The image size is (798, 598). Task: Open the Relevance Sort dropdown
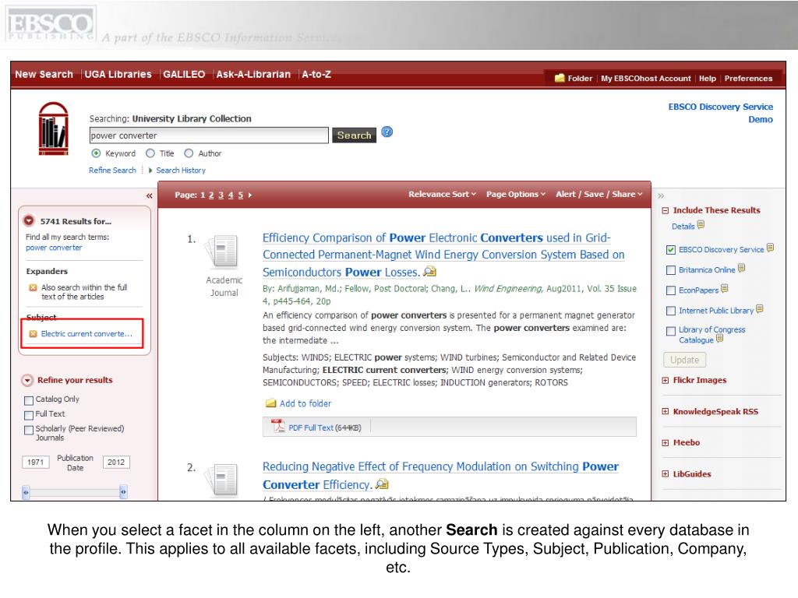coord(442,194)
